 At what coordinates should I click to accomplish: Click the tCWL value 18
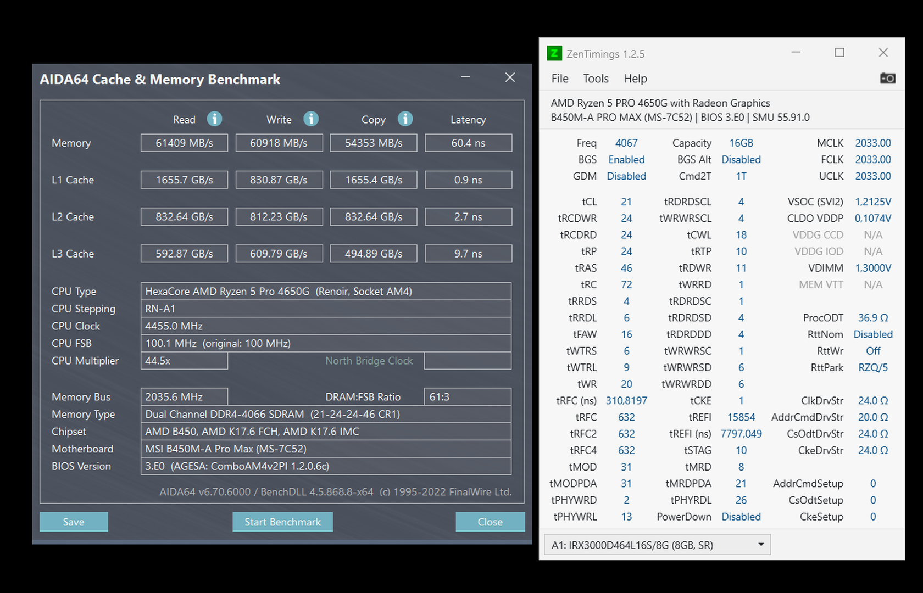pyautogui.click(x=741, y=235)
